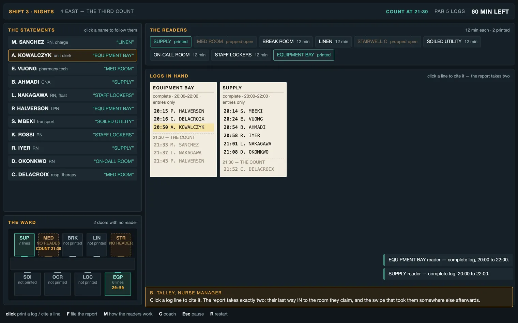Cite the 20:15 P. Halverson log line

pyautogui.click(x=183, y=111)
